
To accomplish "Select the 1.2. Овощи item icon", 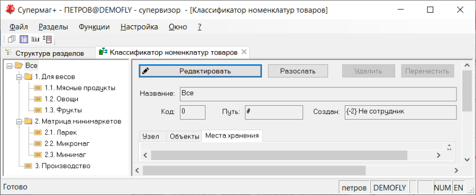I will click(38, 99).
